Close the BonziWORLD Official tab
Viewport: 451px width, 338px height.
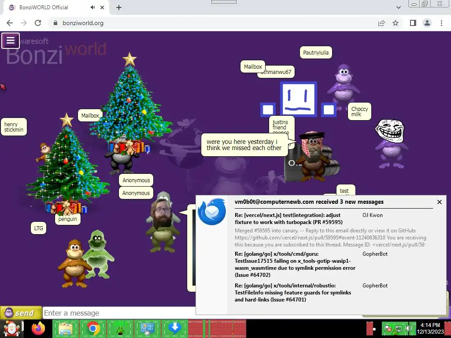click(102, 7)
